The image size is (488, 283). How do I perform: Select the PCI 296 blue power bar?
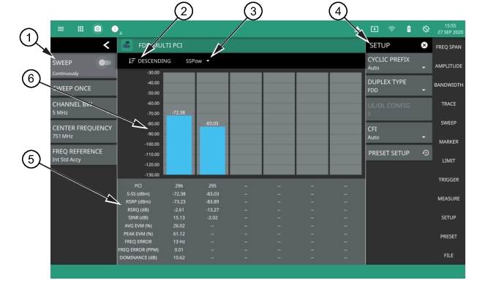[x=179, y=145]
